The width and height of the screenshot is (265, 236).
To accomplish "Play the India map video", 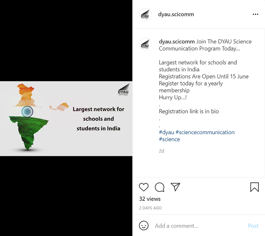I will point(66,119).
